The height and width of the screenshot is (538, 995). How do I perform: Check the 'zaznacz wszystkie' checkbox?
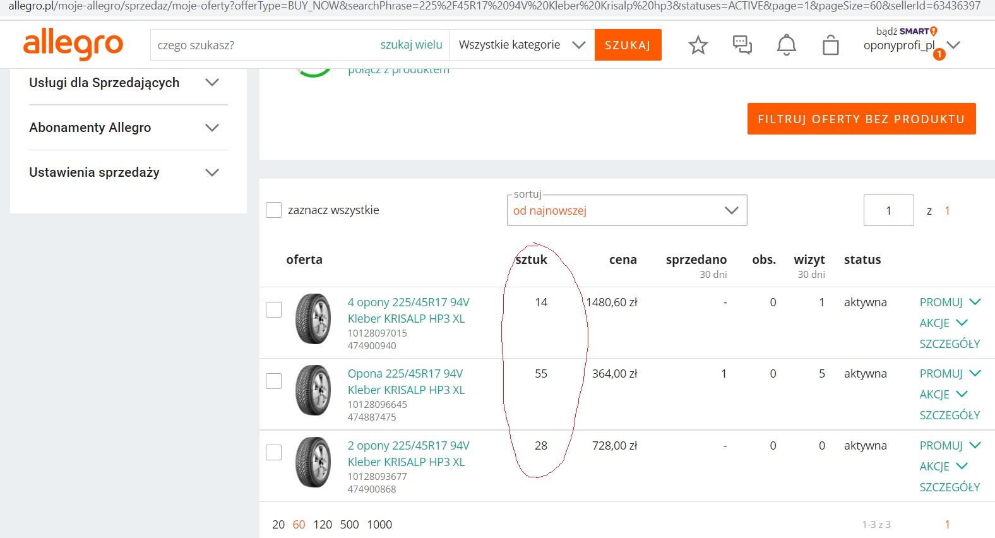pyautogui.click(x=273, y=210)
